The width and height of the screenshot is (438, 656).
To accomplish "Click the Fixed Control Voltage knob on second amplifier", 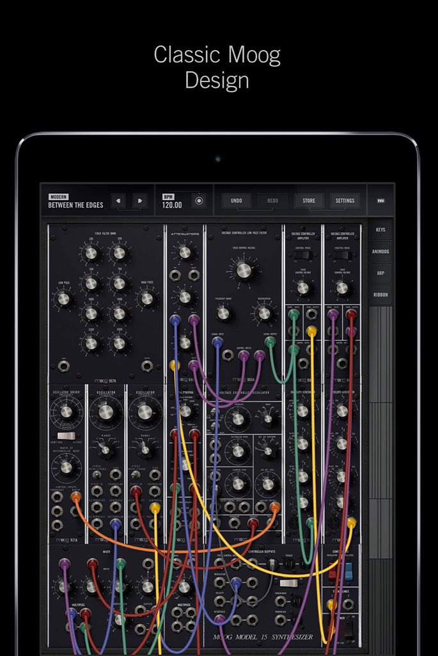I will pos(341,288).
